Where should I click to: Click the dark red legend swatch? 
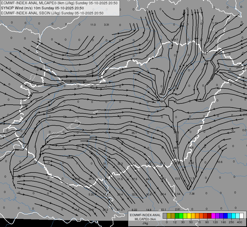209,216
